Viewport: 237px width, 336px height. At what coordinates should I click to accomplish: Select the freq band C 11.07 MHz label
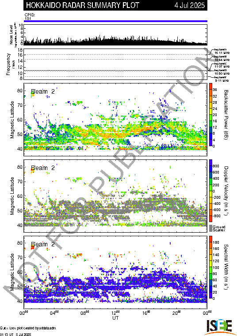(222, 65)
